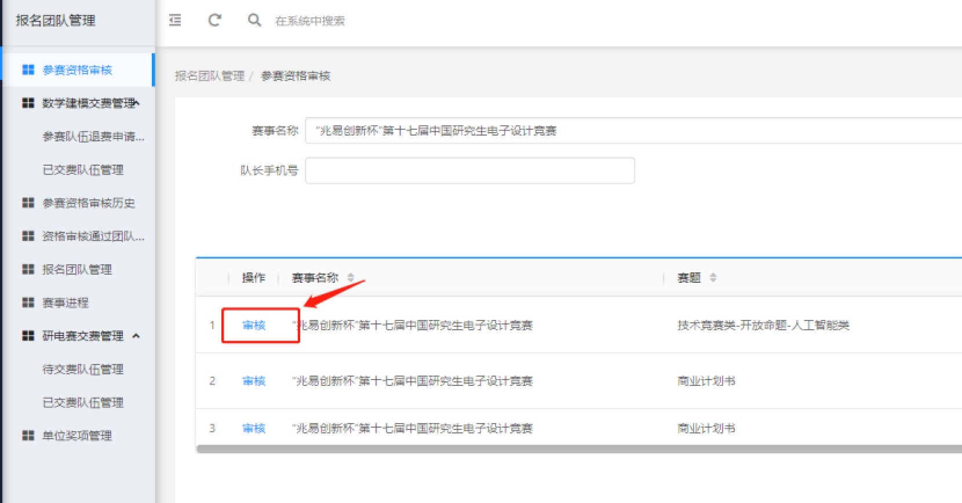The width and height of the screenshot is (962, 503).
Task: Select 资格审核通过团队 sidebar item
Action: click(93, 236)
